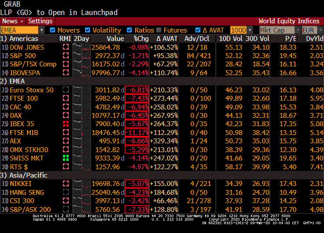Open the RMI icon for CSI 300
Screen dimensions: 324x233
(66, 200)
